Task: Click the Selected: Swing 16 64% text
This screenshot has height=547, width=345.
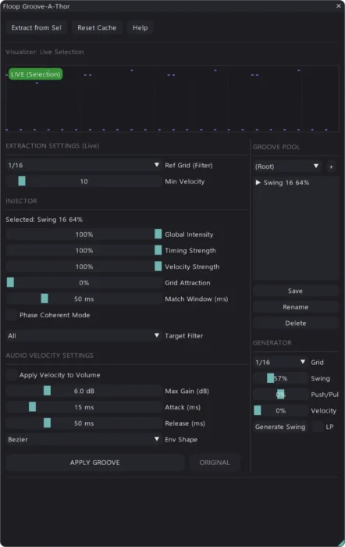Action: click(44, 220)
